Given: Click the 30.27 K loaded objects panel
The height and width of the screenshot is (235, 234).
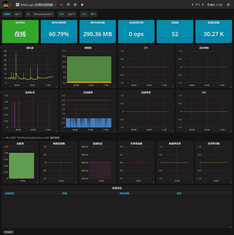Looking at the screenshot, I should click(214, 31).
